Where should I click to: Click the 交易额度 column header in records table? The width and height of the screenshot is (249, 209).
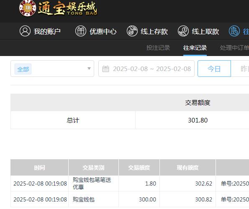point(139,168)
